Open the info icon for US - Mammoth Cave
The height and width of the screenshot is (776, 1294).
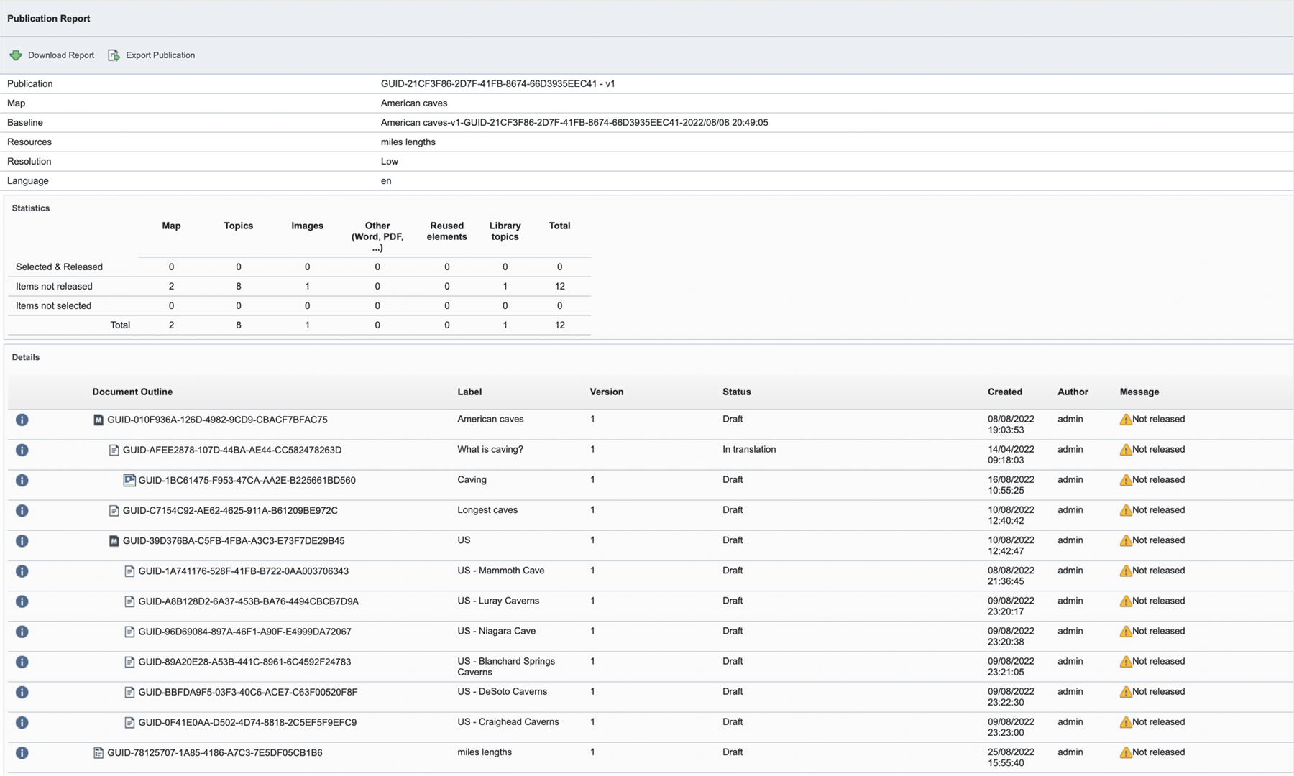(x=22, y=571)
